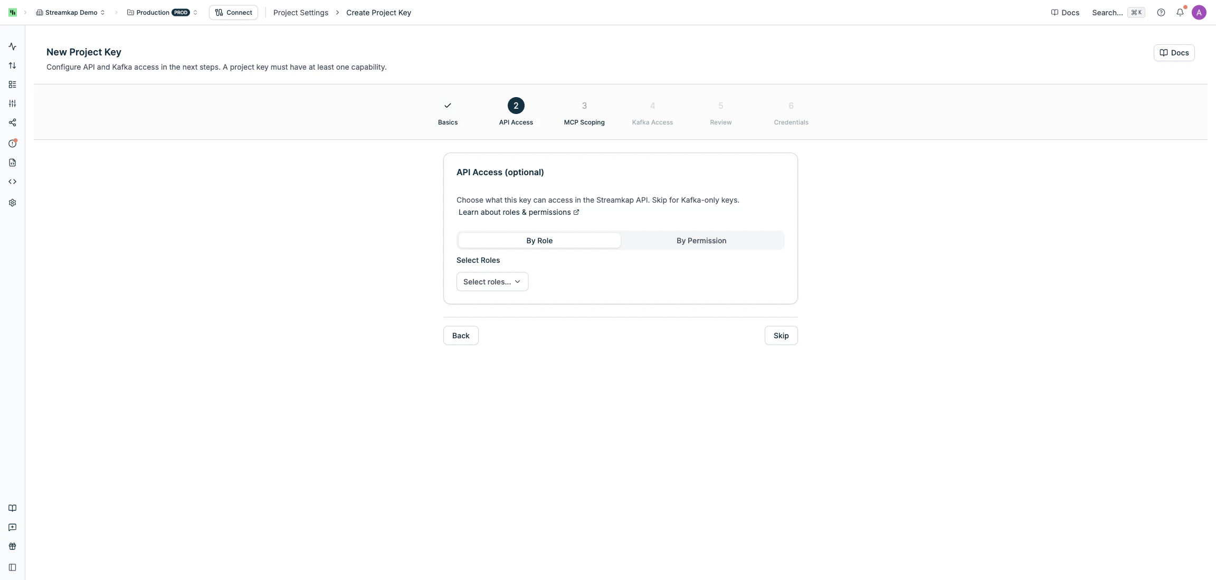This screenshot has height=580, width=1216.
Task: Open the Select roles dropdown
Action: click(x=491, y=281)
